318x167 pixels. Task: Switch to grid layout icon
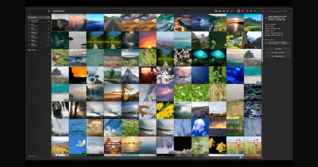point(238,11)
